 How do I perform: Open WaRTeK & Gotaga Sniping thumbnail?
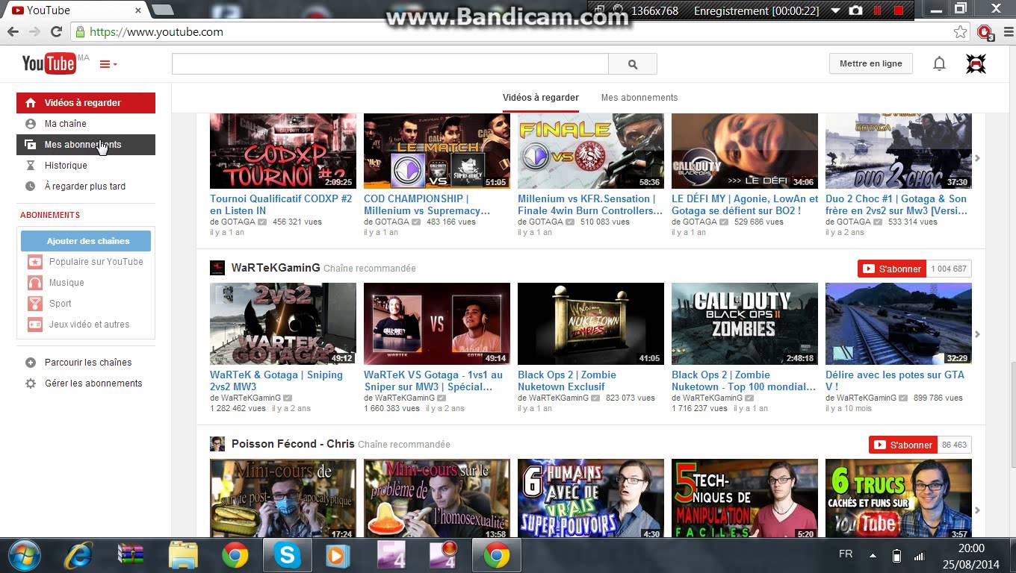click(283, 324)
